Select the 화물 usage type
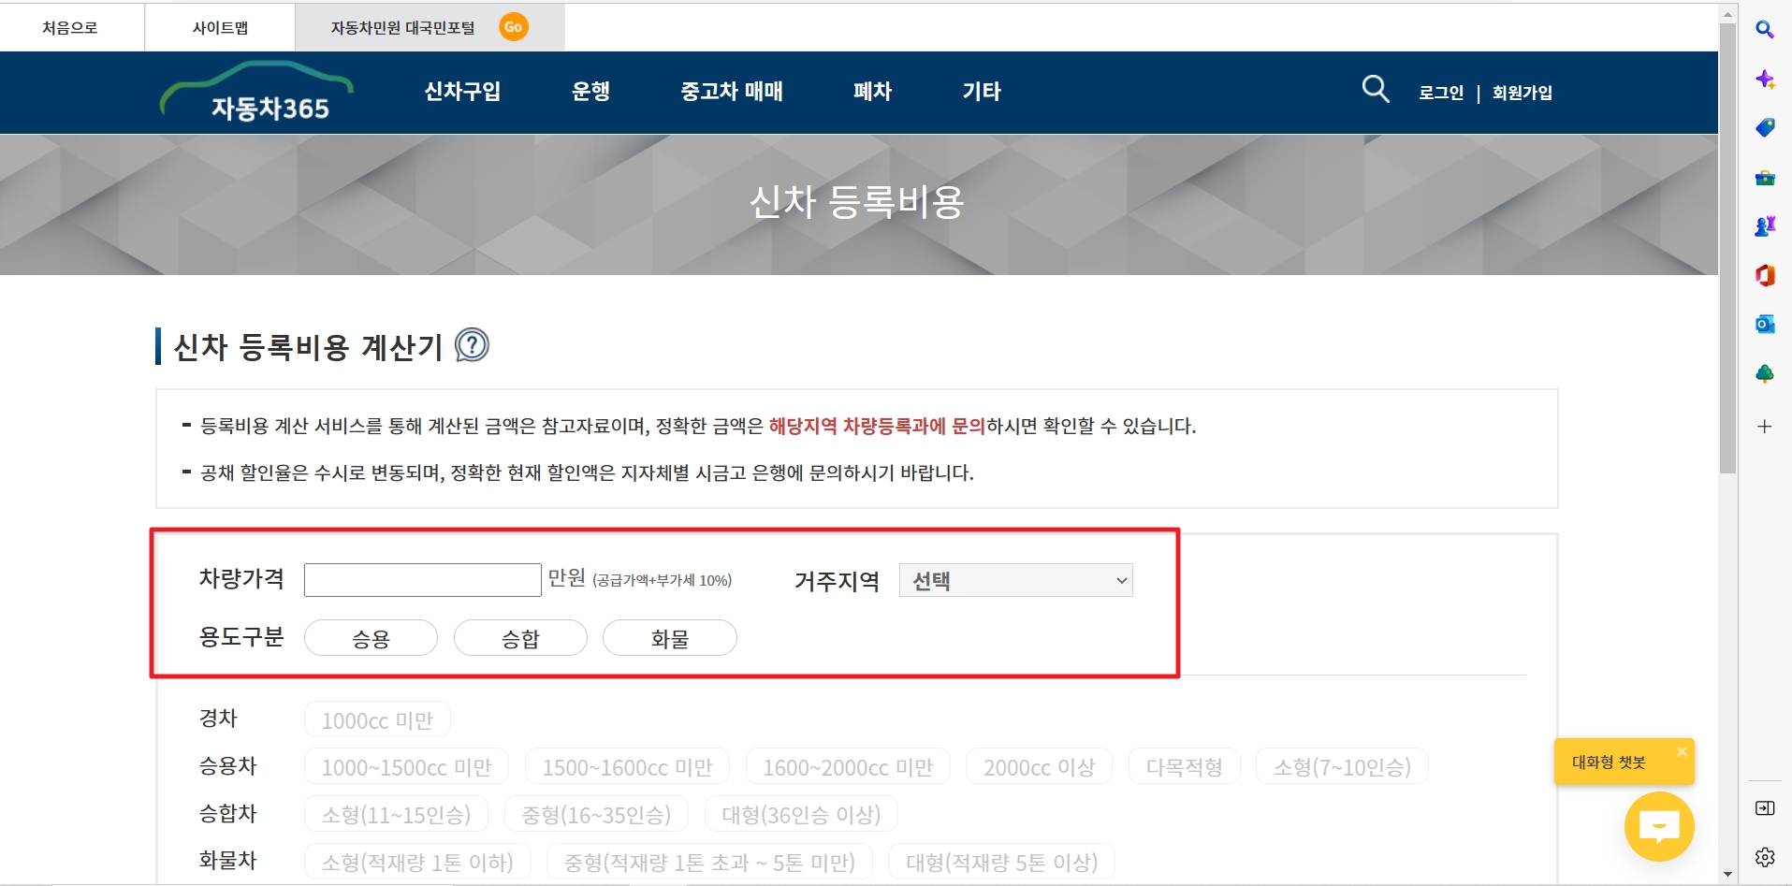1792x886 pixels. pos(669,637)
